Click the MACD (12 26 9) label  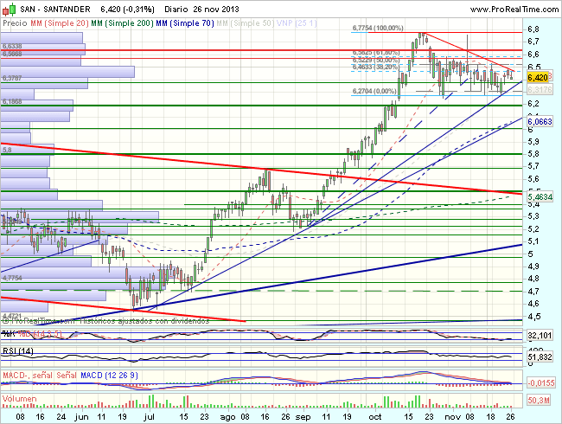click(109, 376)
